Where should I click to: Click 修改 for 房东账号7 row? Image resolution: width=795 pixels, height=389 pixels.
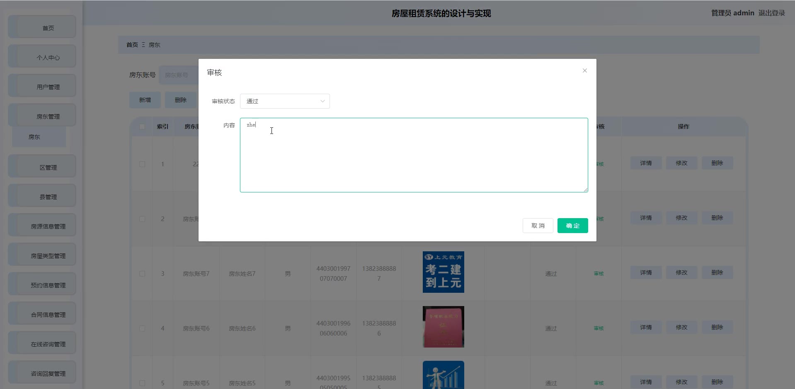(x=681, y=272)
